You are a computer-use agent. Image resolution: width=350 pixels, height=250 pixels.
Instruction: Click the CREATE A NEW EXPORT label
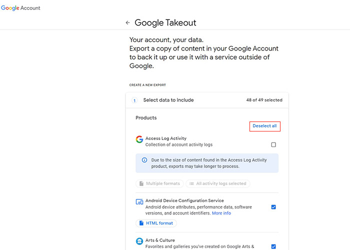[147, 85]
